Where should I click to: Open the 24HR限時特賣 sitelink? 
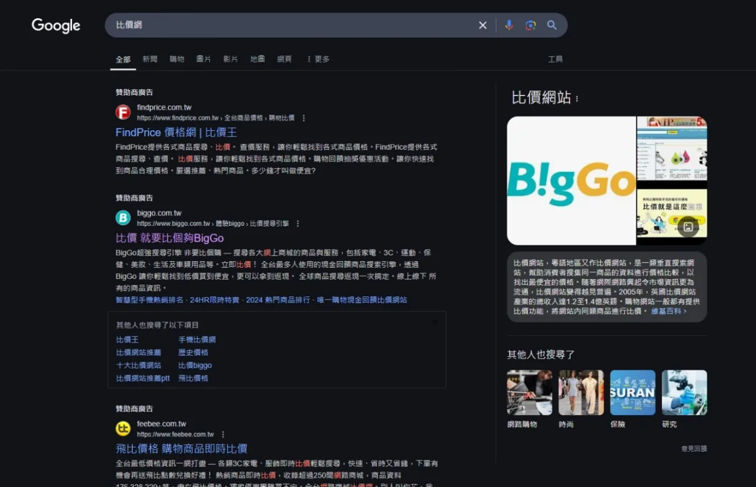[x=215, y=300]
